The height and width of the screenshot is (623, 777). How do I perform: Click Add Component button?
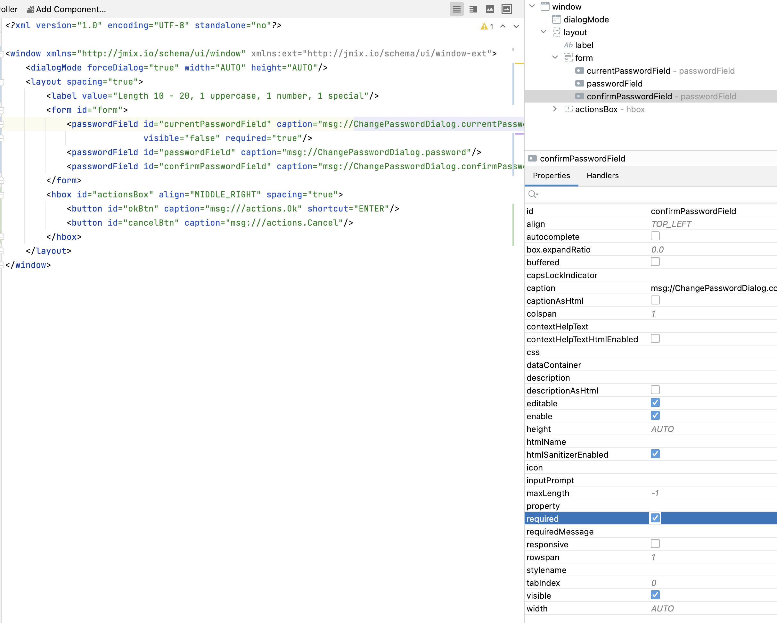click(67, 9)
